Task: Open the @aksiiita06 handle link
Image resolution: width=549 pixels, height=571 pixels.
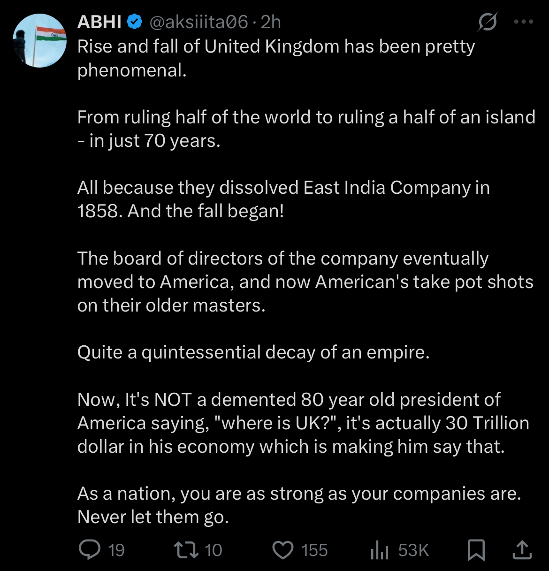Action: [x=198, y=22]
